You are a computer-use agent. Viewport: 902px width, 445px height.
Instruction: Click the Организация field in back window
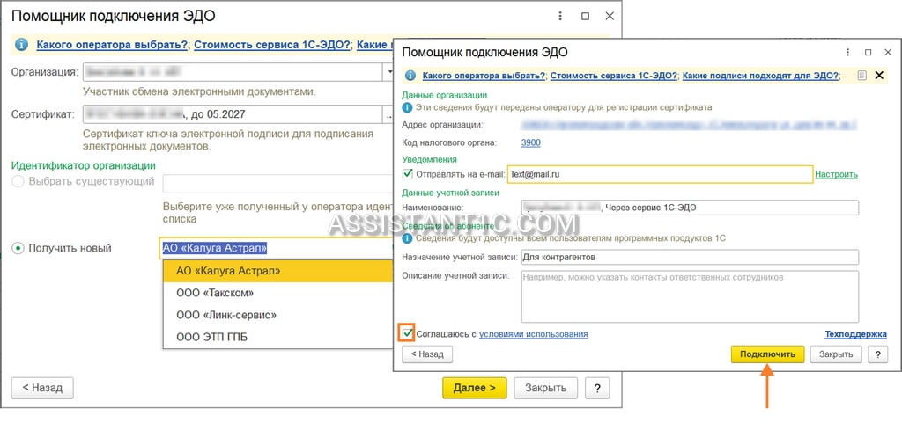click(x=233, y=73)
